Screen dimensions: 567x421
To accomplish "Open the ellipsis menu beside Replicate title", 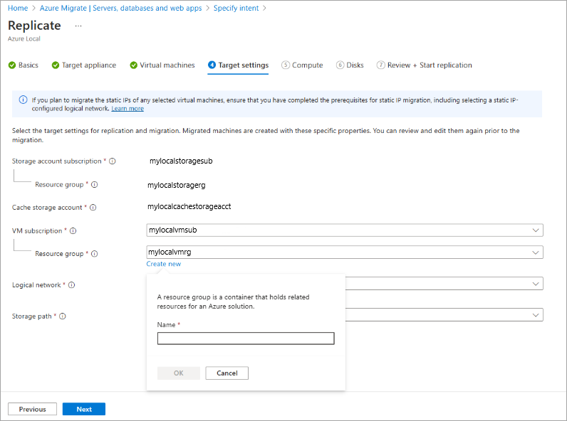I will [78, 26].
